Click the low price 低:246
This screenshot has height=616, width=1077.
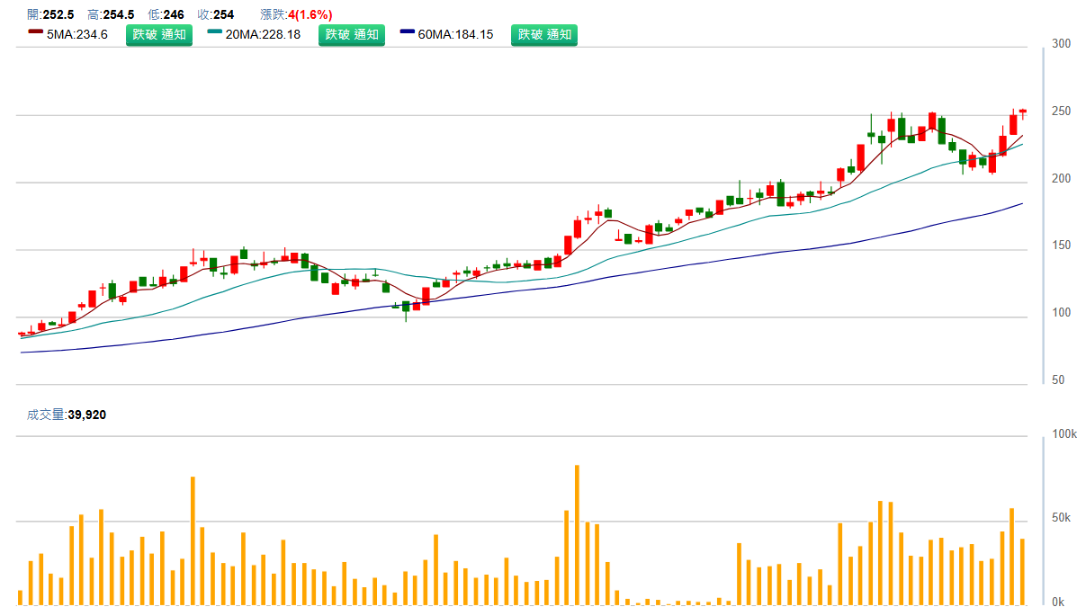[x=166, y=14]
